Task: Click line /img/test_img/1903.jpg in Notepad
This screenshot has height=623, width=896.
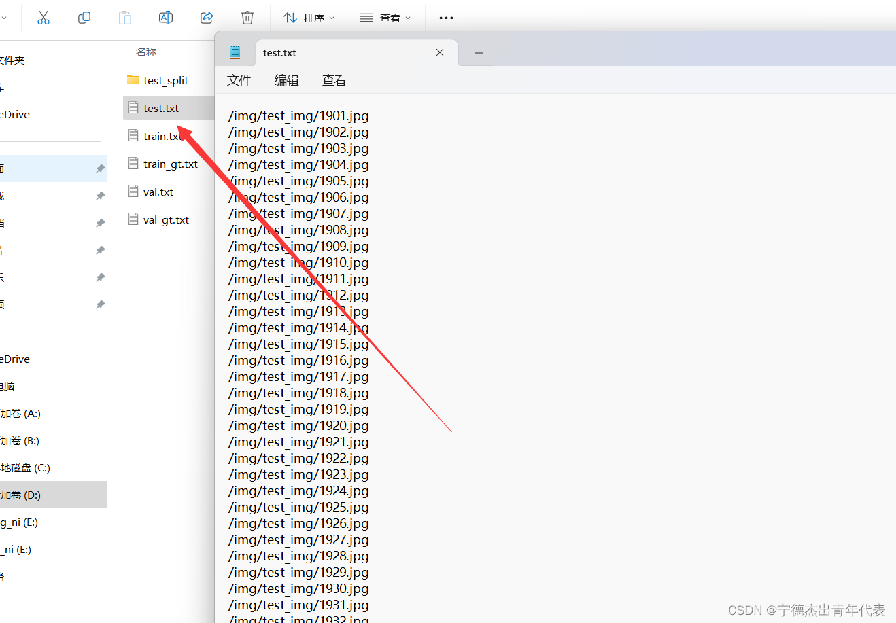Action: click(x=298, y=149)
